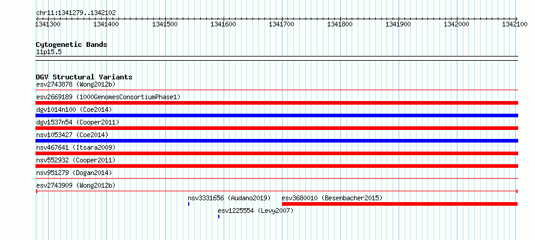Click the dgv1537n54 (Cooper2011) label
Screen dimensions: 535x240
(78, 122)
